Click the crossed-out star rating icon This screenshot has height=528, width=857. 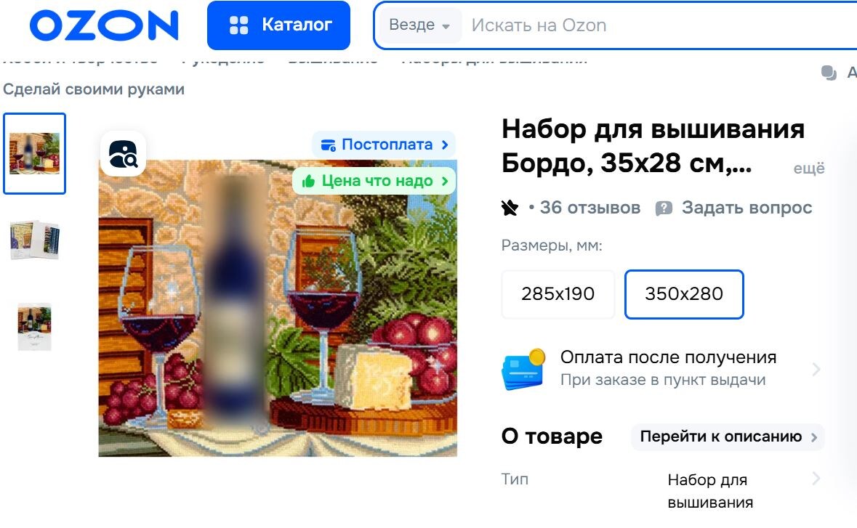click(510, 208)
